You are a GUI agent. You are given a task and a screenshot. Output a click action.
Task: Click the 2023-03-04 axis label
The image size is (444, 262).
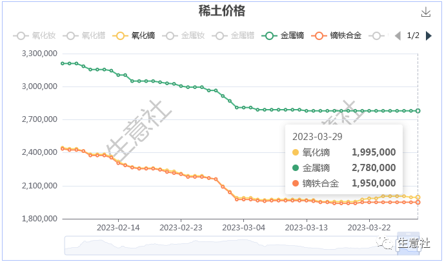point(243,228)
